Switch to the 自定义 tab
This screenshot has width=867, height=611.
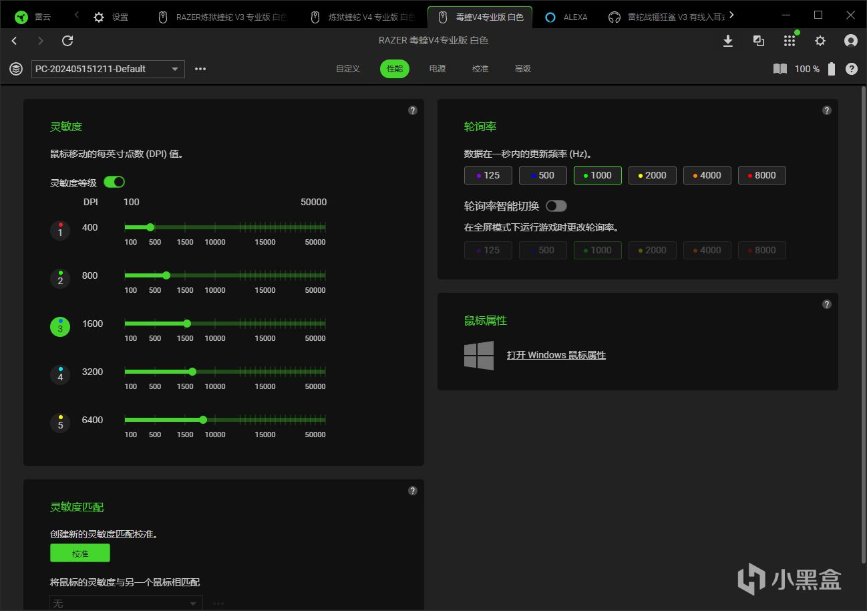(348, 69)
